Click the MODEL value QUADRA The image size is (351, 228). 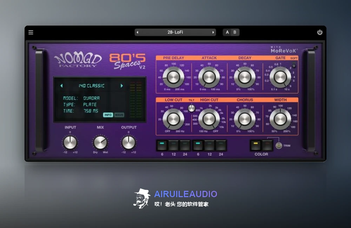pyautogui.click(x=91, y=98)
